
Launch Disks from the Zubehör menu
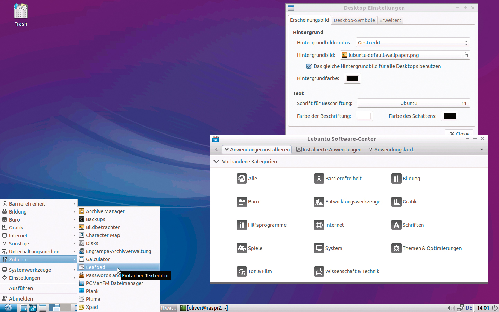pos(119,243)
